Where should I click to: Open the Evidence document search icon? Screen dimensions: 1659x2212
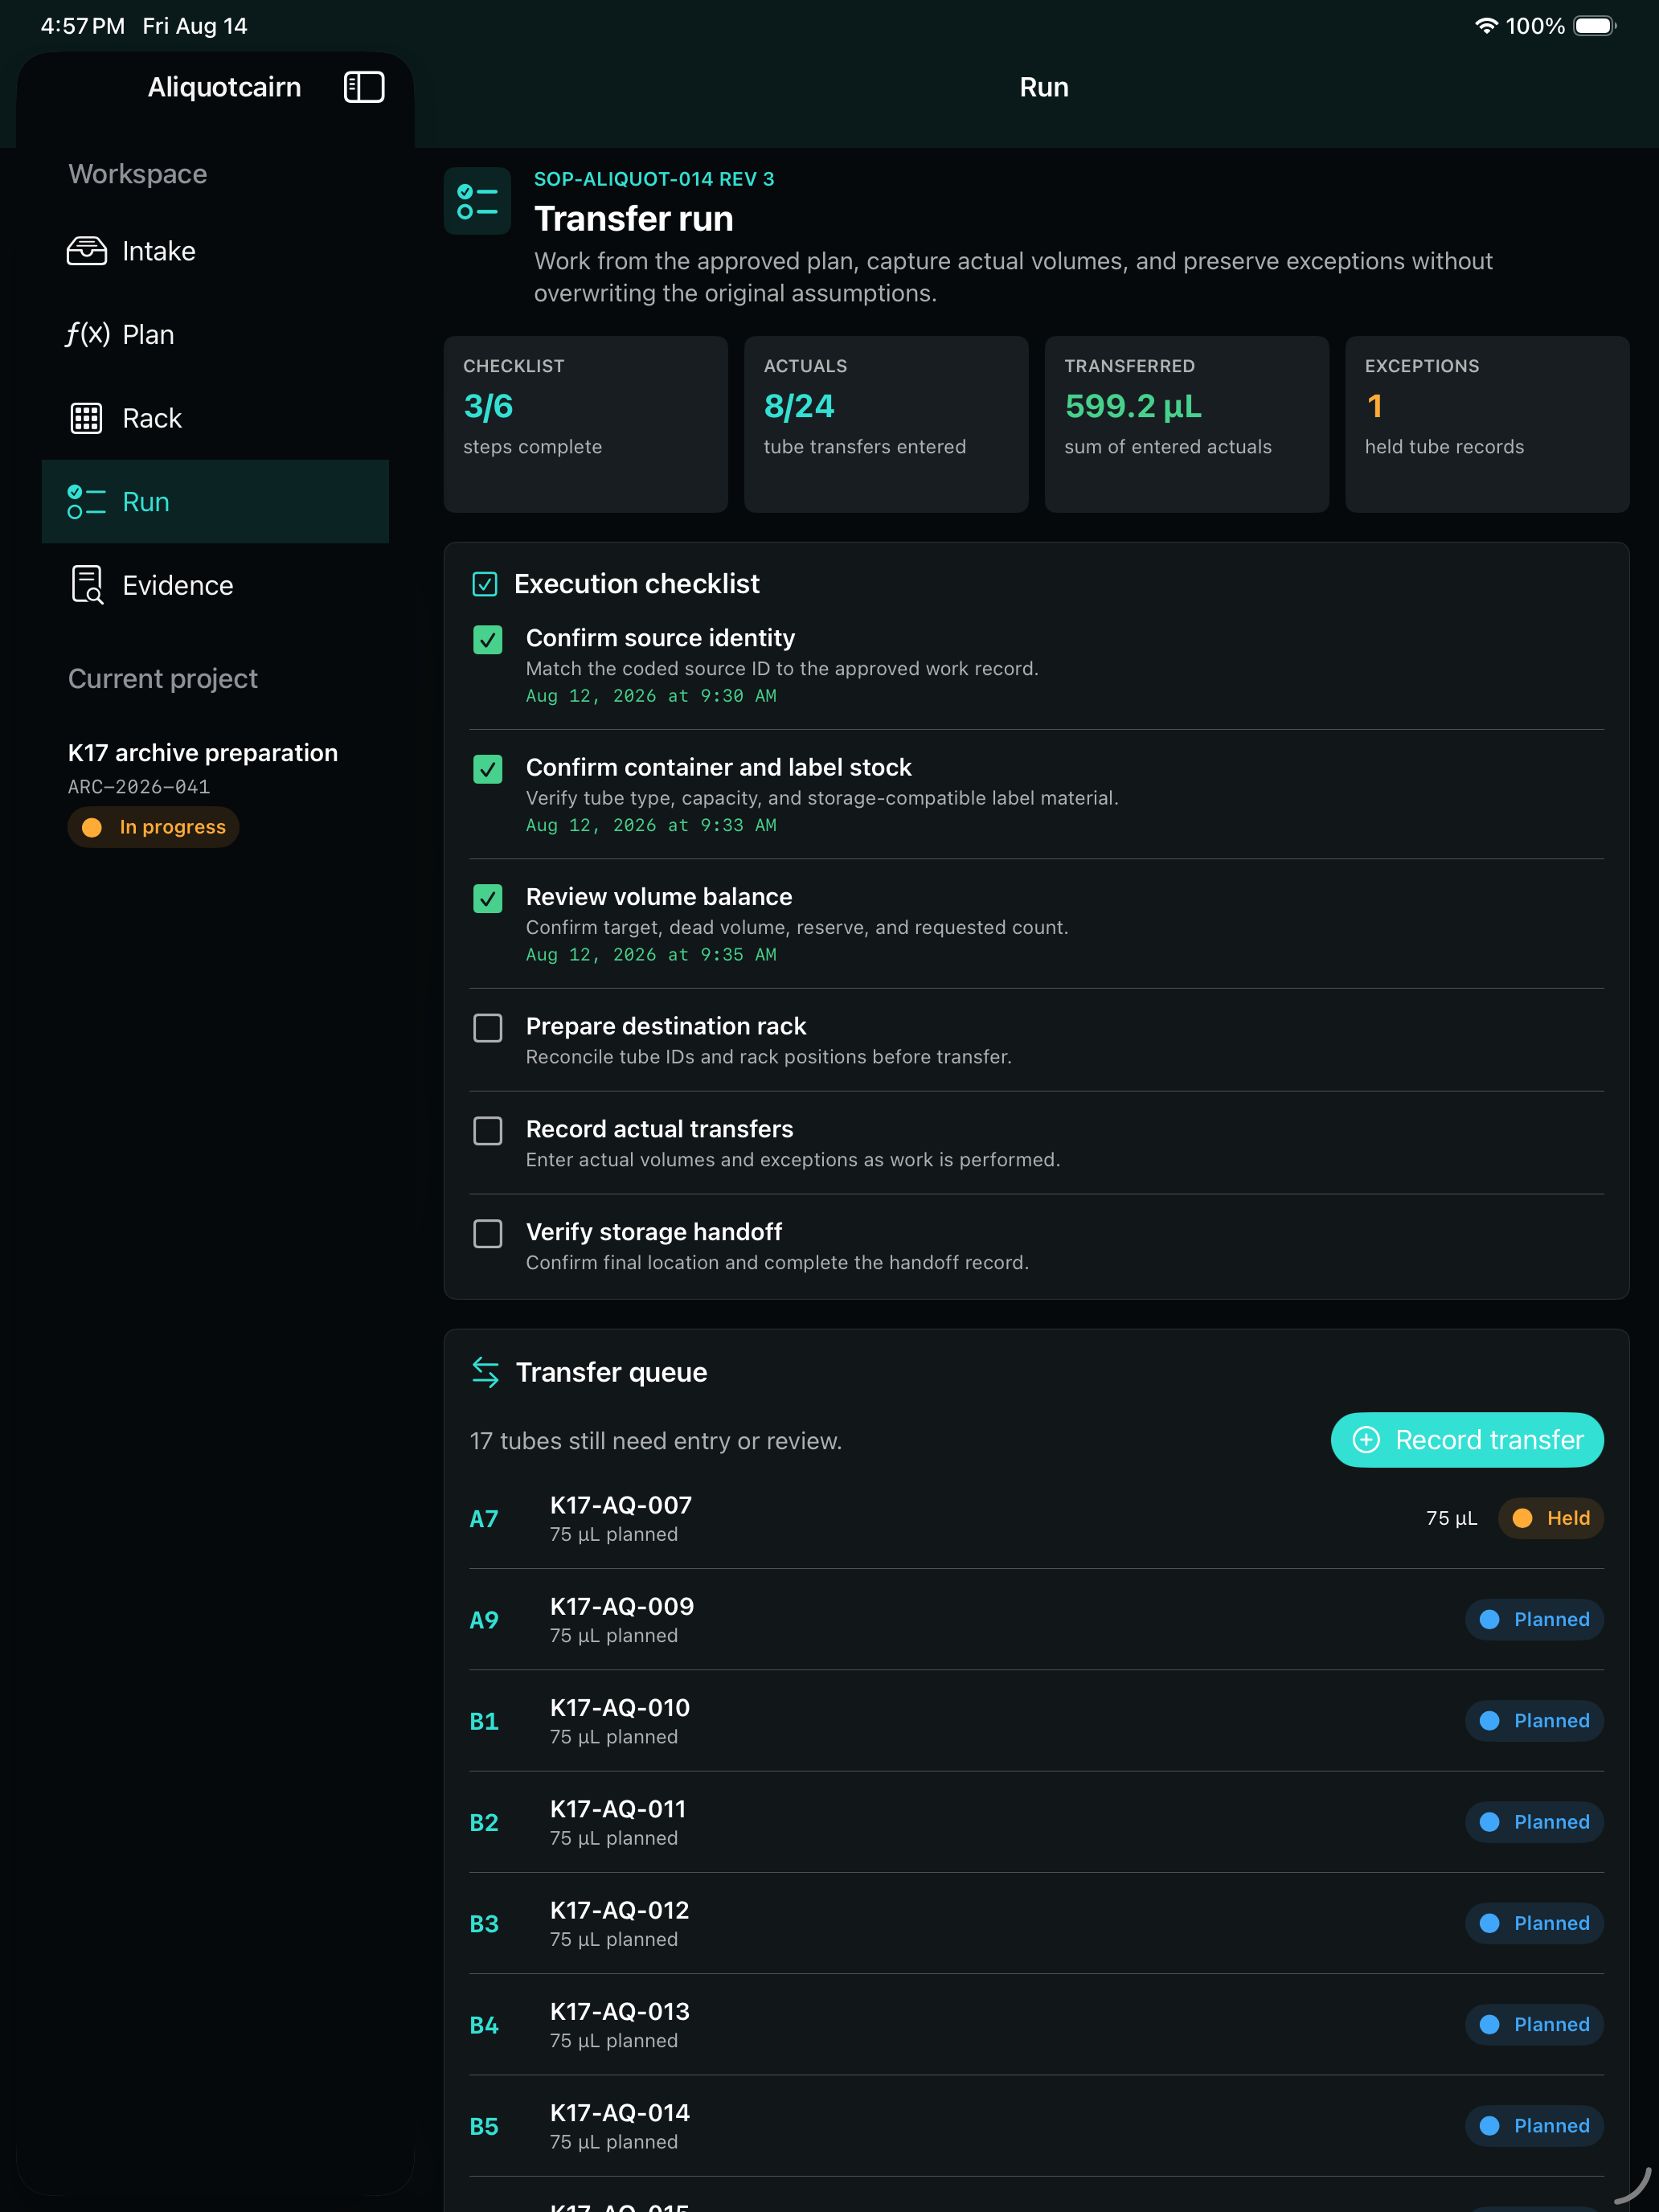87,585
